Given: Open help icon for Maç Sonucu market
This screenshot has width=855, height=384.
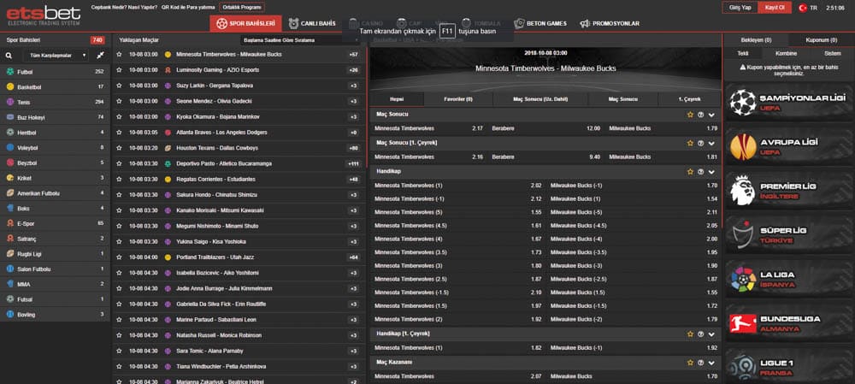Looking at the screenshot, I should pyautogui.click(x=701, y=115).
